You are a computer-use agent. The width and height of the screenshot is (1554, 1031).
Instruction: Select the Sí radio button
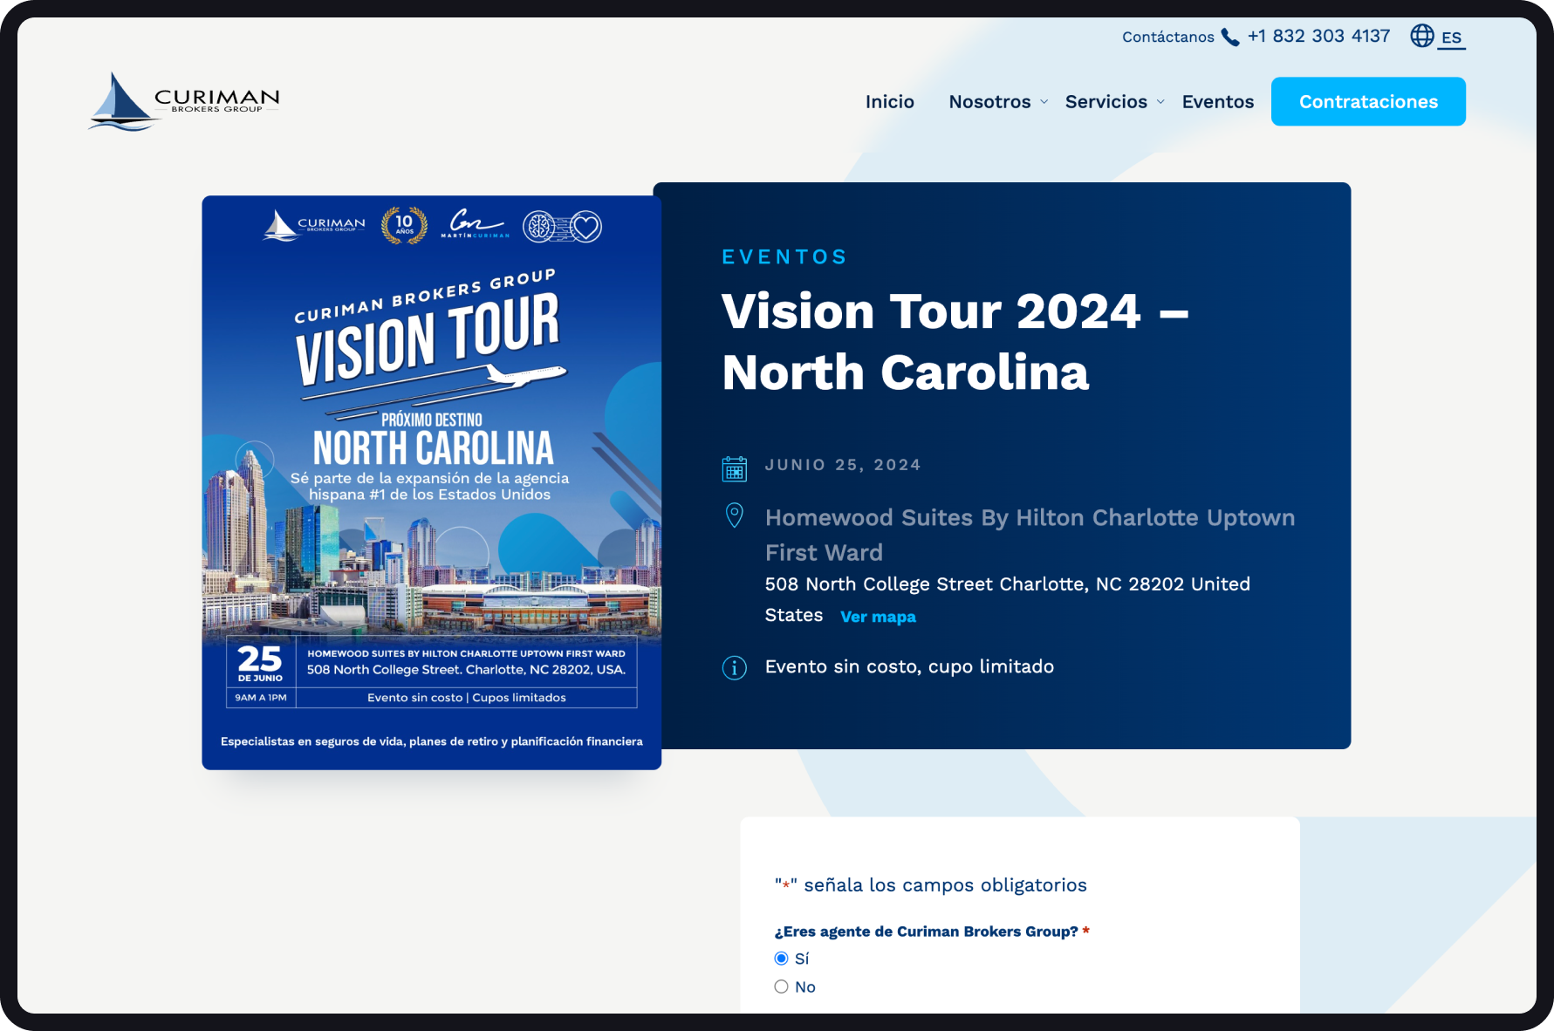click(x=781, y=959)
